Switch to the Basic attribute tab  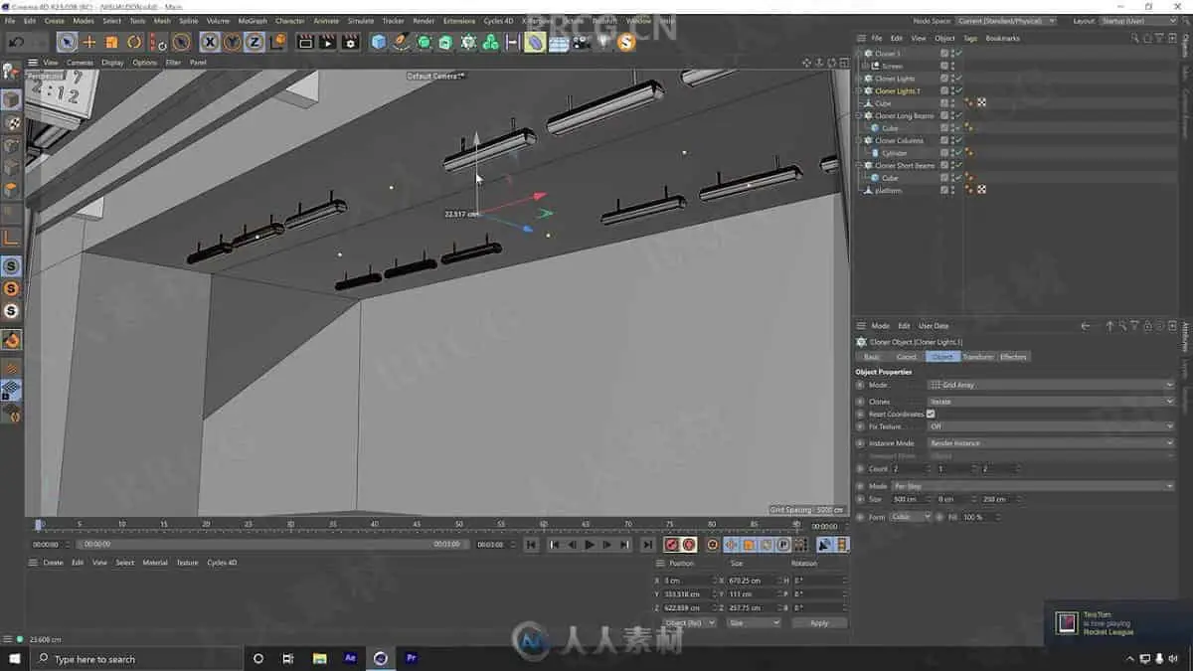click(x=872, y=357)
